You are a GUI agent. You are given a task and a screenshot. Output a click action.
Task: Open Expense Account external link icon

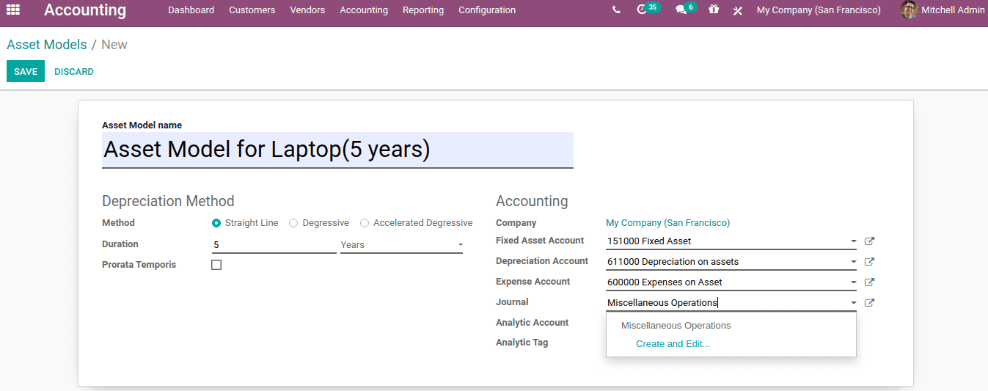(869, 282)
